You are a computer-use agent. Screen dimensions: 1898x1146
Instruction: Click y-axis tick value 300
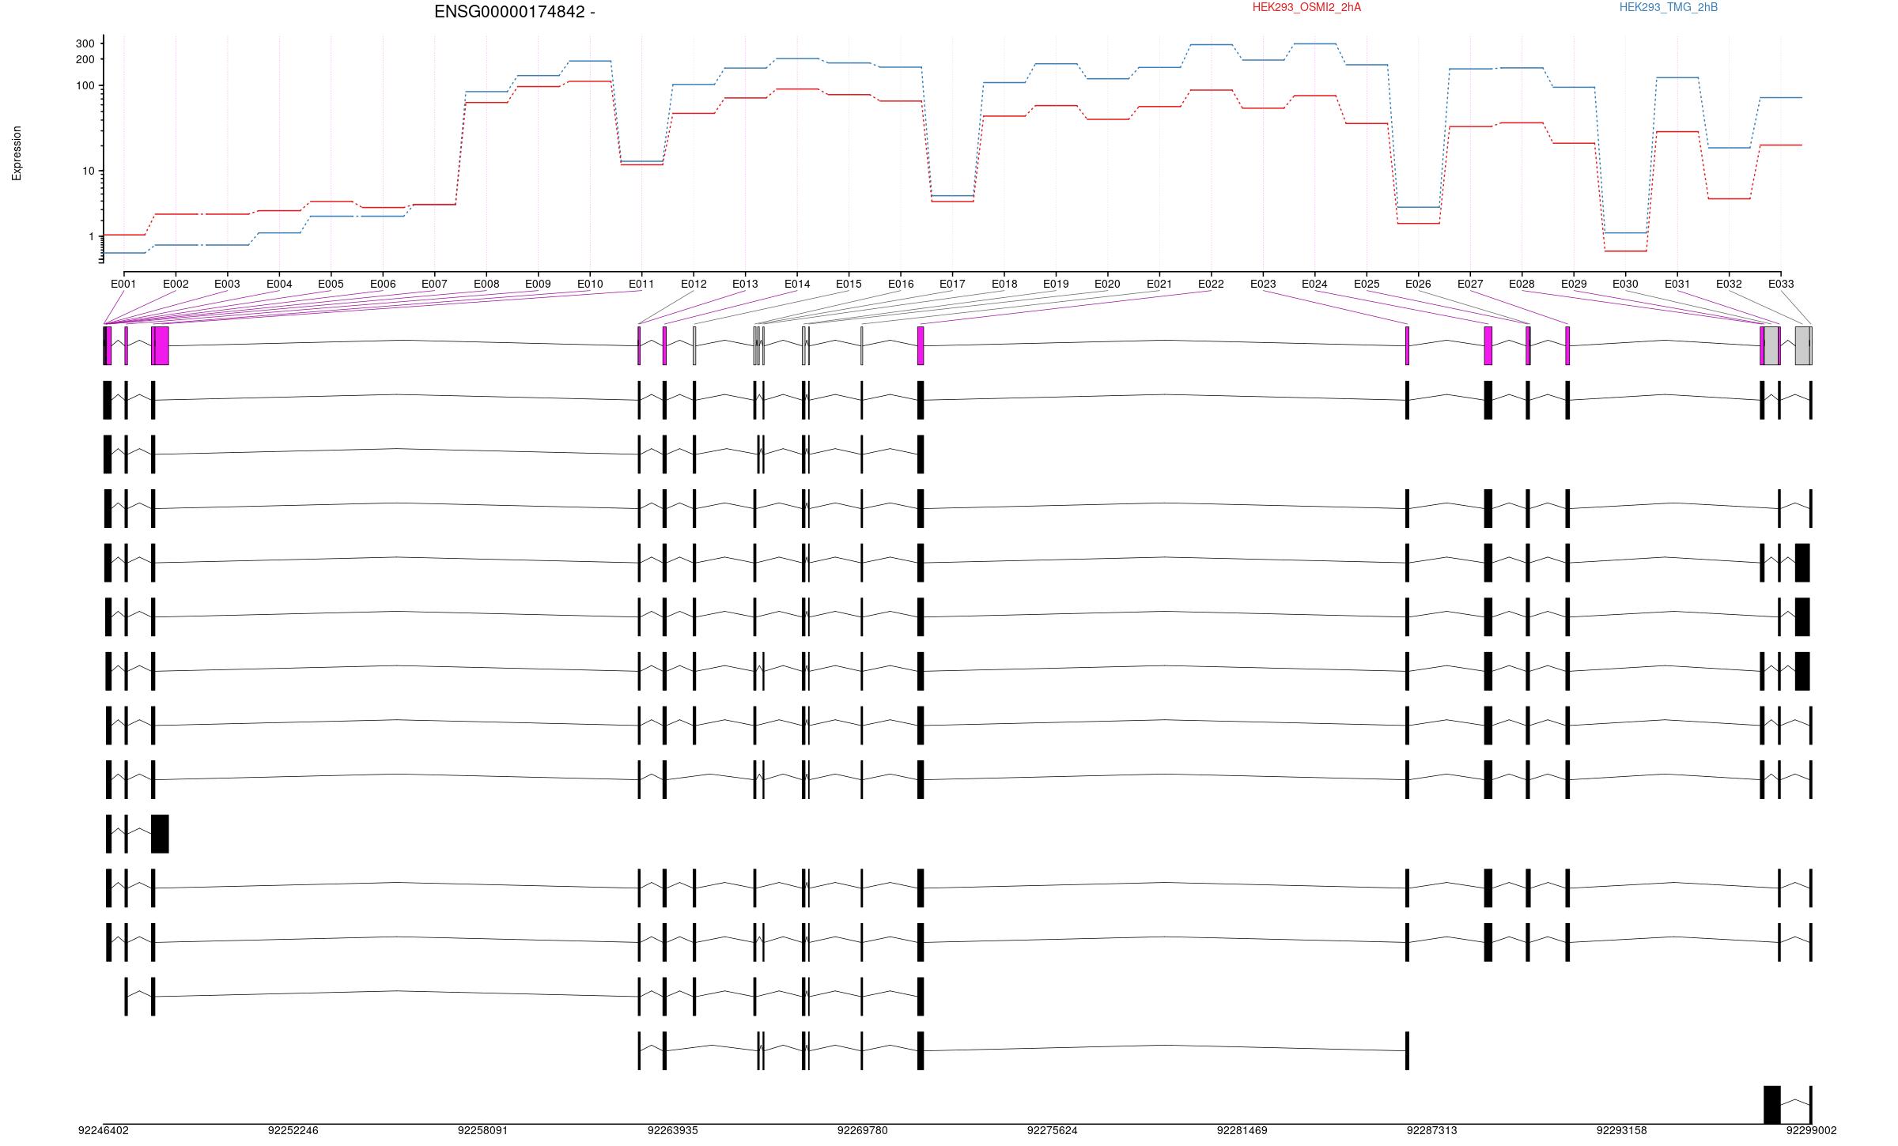[x=85, y=43]
